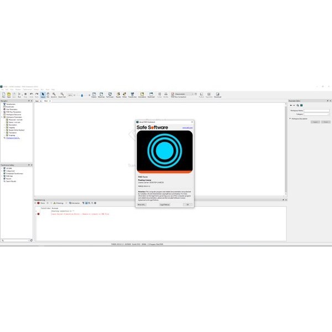This screenshot has height=332, width=332.
Task: Click the Download toolbar icon
Action: [x=217, y=95]
